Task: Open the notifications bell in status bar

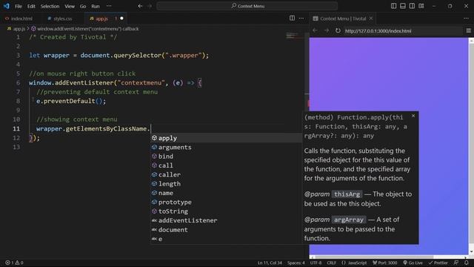Action: pos(467,263)
